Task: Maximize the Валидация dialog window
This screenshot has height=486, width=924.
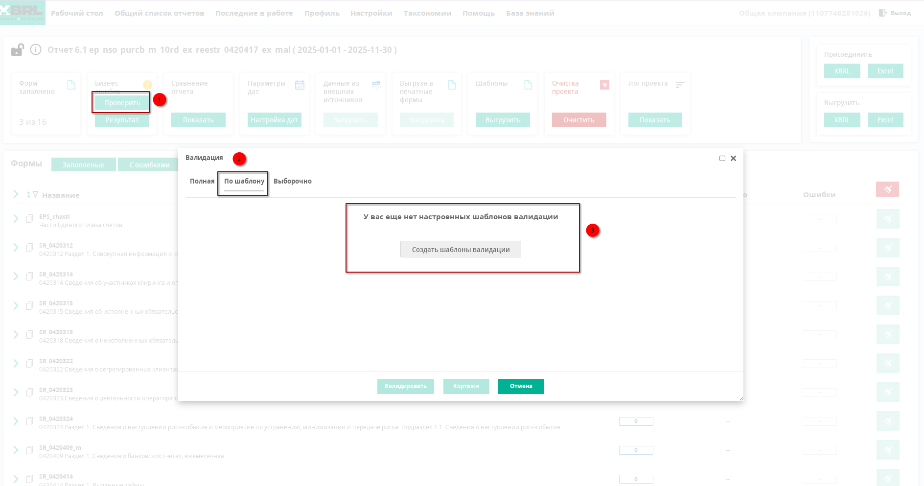Action: 722,159
